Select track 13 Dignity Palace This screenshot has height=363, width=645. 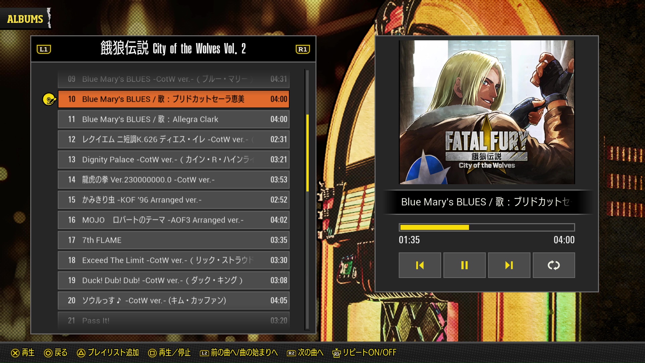point(174,160)
